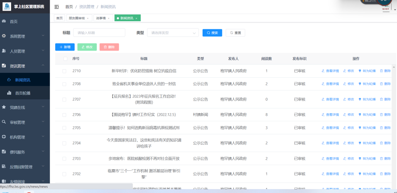The image size is (397, 193).
Task: Click the 首页轮播 chart icon
Action: (9, 93)
